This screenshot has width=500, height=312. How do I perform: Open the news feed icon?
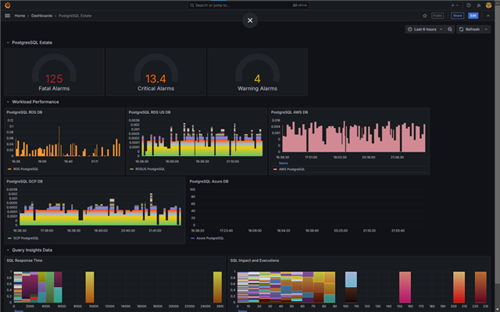point(479,5)
